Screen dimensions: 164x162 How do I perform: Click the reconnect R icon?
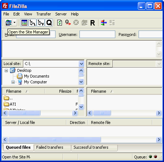(92, 23)
